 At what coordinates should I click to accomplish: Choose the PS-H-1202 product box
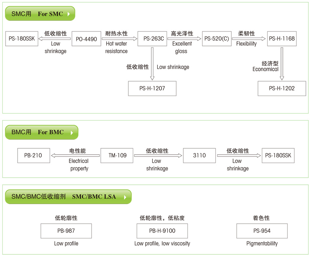281,89
